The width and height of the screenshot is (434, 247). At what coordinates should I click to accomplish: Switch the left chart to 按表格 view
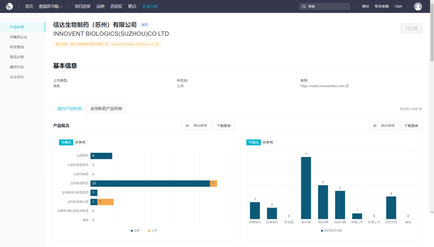[80, 142]
